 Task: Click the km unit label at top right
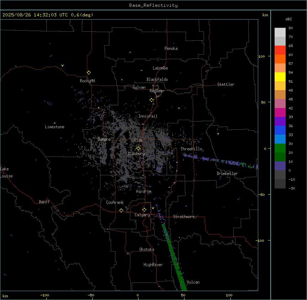(265, 15)
